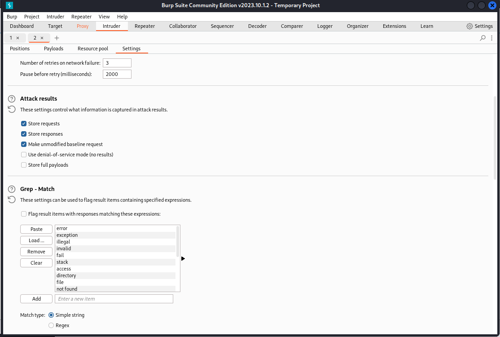Click the search magnifier icon in Intruder tab bar
This screenshot has width=500, height=337.
click(483, 38)
